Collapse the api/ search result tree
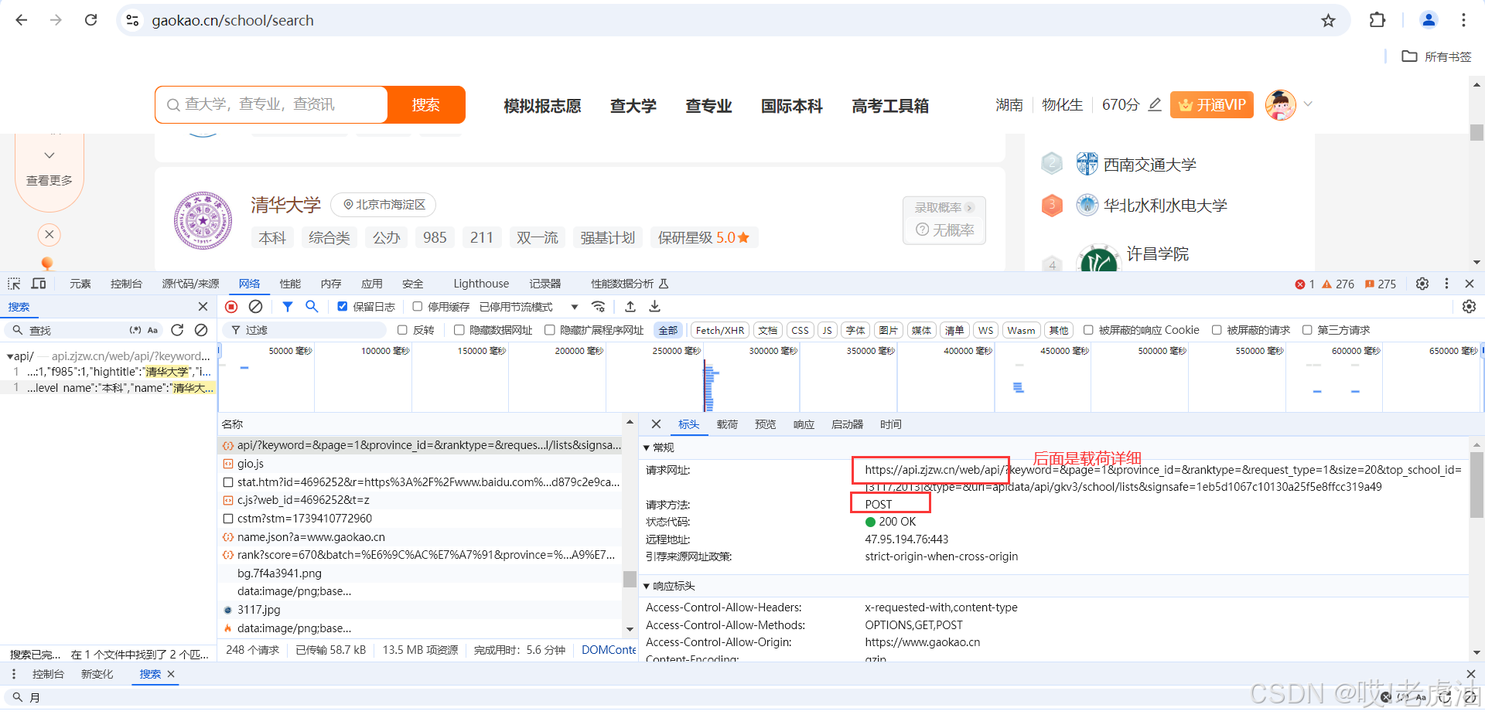The width and height of the screenshot is (1485, 718). (9, 356)
